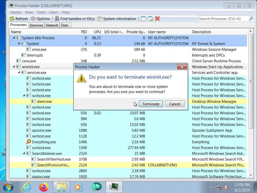Click the Find handles or DLLs binoculars
Image resolution: width=257 pixels, height=193 pixels.
tap(57, 19)
